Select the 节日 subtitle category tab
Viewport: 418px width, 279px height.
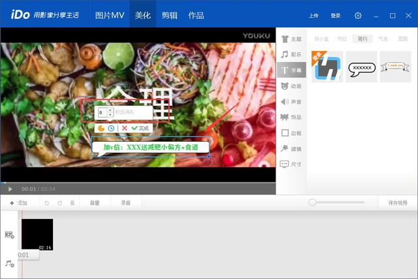point(342,39)
